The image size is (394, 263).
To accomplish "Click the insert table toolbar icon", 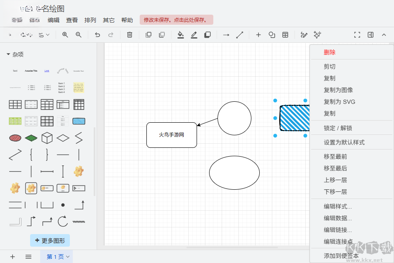I will click(x=285, y=35).
